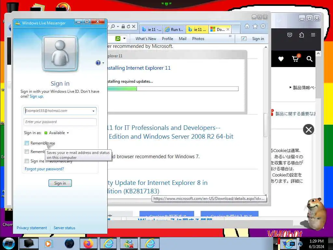Viewport: 333px width, 250px height.
Task: Check the Remember me checkbox
Action: tap(27, 143)
